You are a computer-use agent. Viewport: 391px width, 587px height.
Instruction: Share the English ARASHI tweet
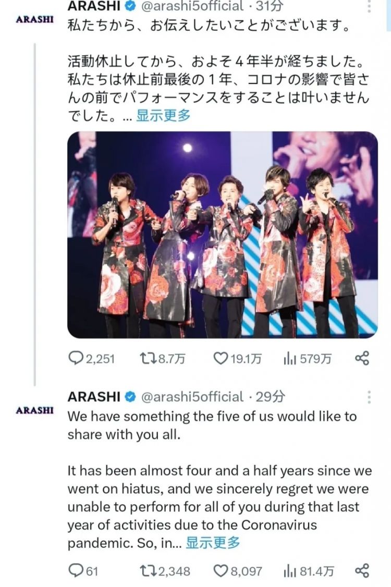tap(362, 571)
